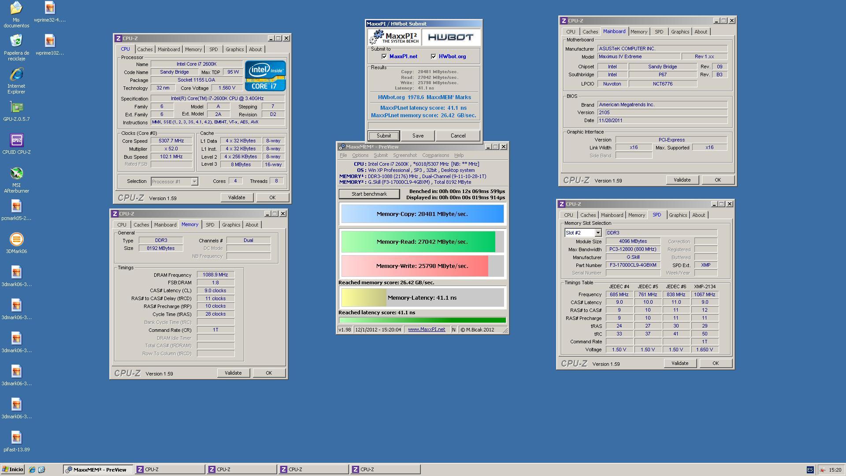Select the MaxxMEM² - PreView taskbar button
This screenshot has height=476, width=846.
tap(98, 469)
